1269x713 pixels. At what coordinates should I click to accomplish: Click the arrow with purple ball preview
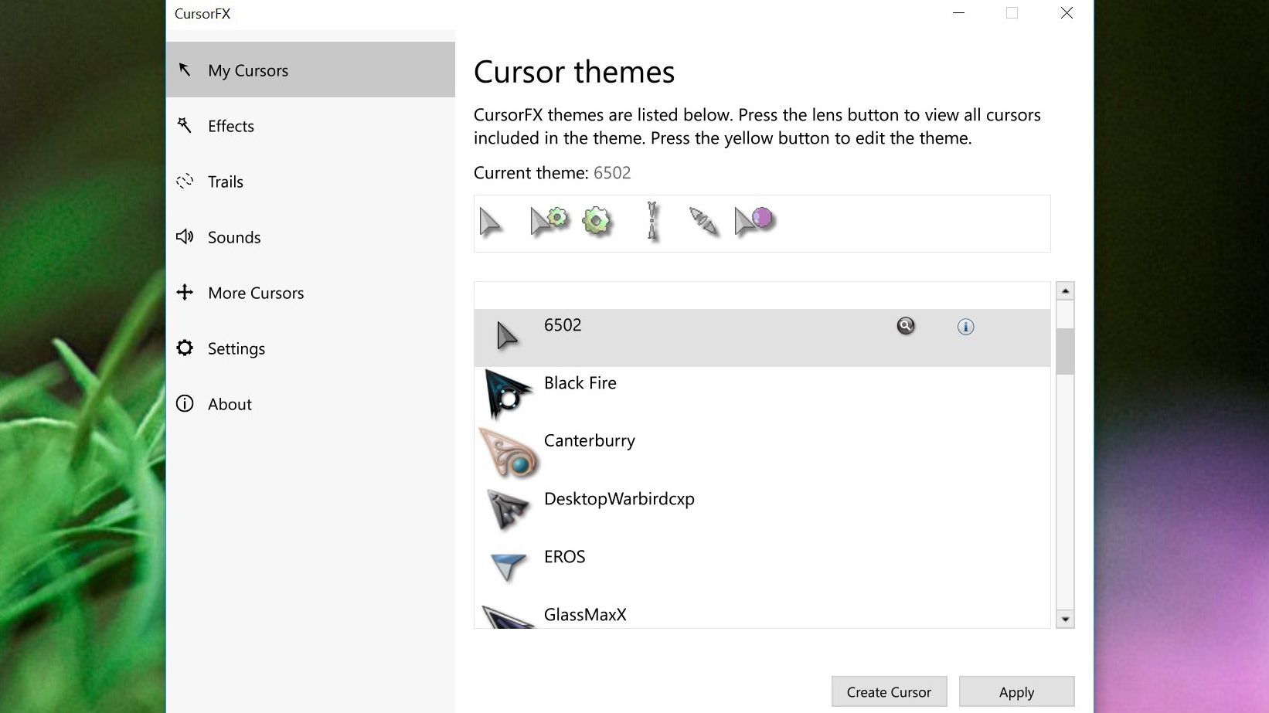coord(754,221)
